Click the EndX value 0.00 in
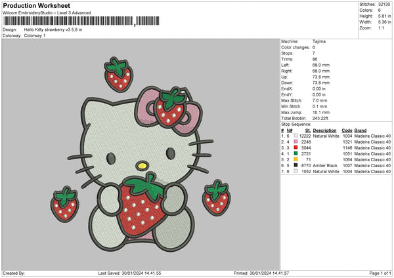The image size is (394, 278). [x=319, y=89]
